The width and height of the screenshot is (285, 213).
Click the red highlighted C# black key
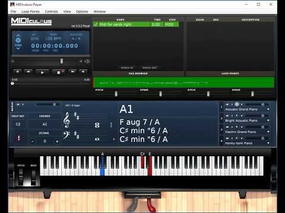(x=142, y=162)
